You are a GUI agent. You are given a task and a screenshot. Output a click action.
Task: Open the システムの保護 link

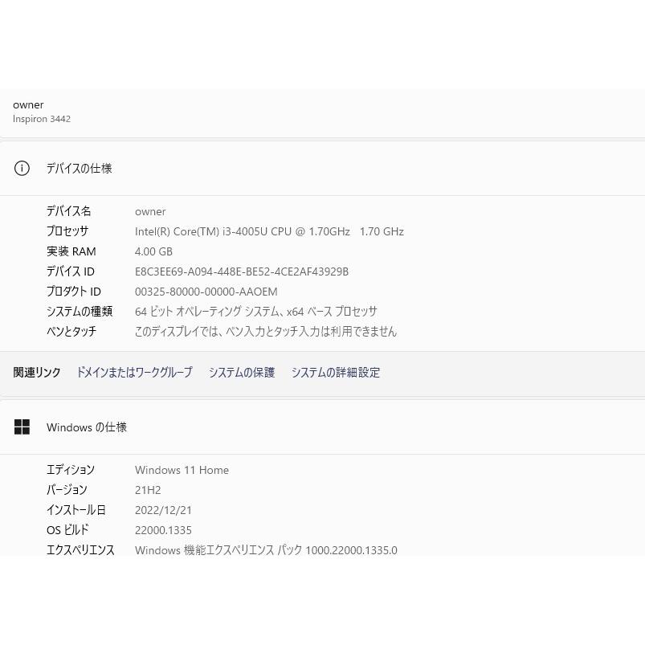tap(241, 373)
